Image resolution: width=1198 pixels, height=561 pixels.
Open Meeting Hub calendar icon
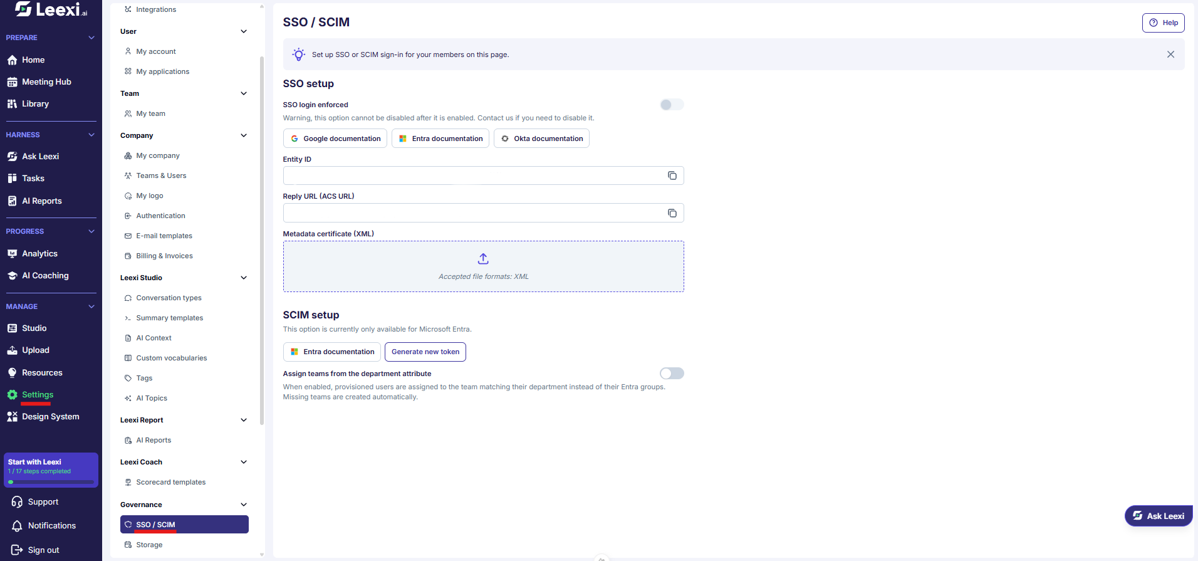click(12, 82)
